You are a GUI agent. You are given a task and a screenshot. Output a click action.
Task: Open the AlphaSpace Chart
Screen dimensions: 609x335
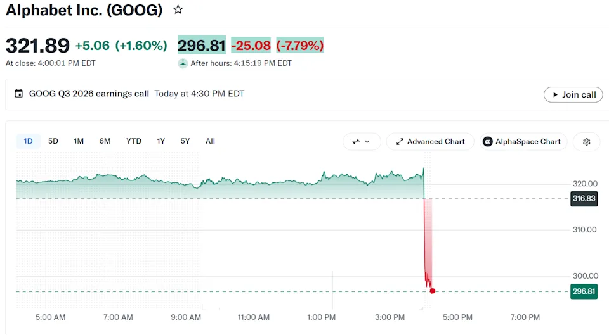coord(523,142)
